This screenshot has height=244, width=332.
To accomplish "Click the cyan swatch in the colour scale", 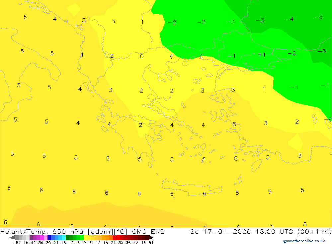I will 64,238.
